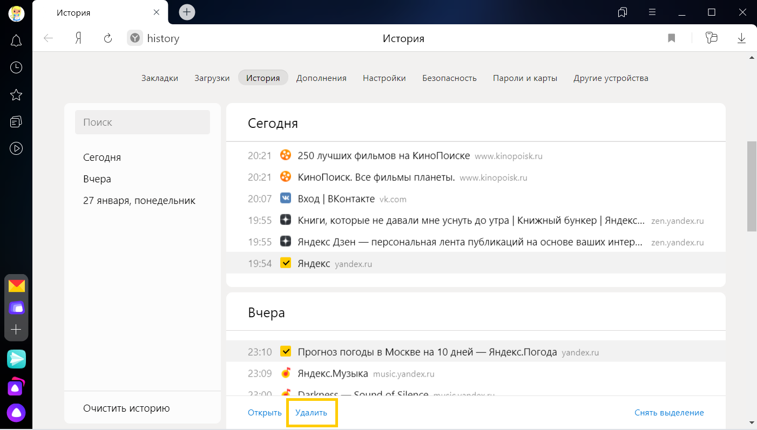Open КиноПоиск. Все фильмы планеты link

pyautogui.click(x=376, y=178)
